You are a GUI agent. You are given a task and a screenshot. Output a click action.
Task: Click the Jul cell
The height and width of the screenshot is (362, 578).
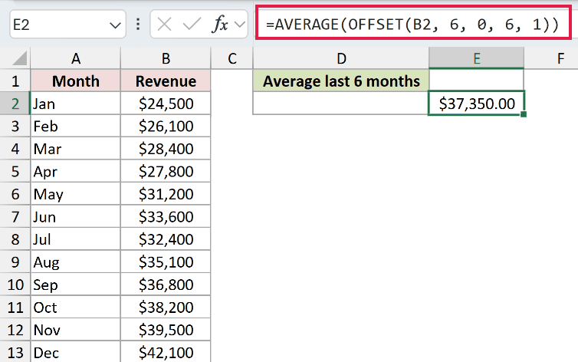(76, 239)
